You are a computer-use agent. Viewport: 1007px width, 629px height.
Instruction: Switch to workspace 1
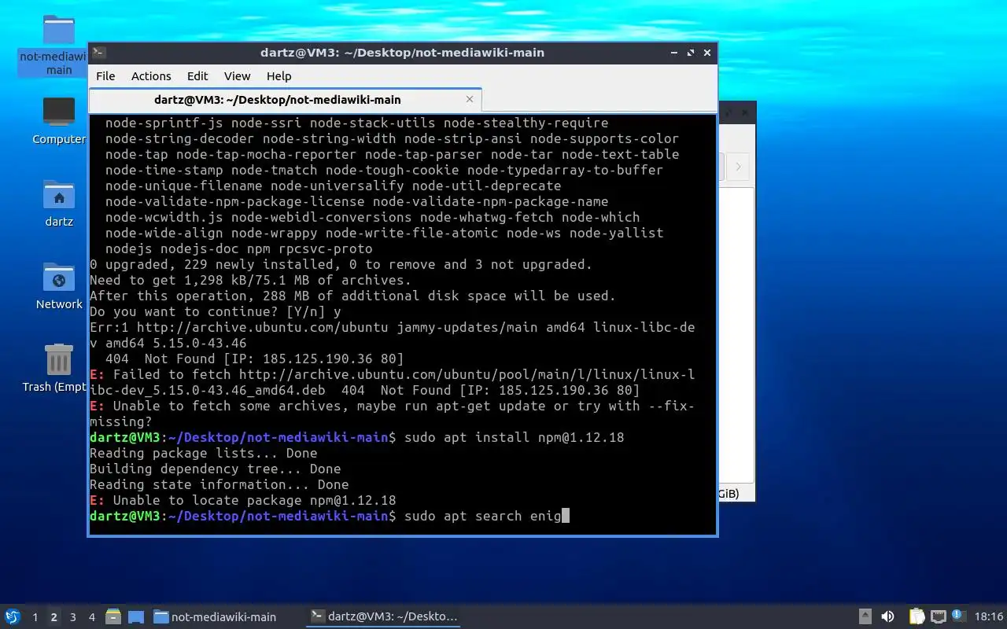coord(35,617)
